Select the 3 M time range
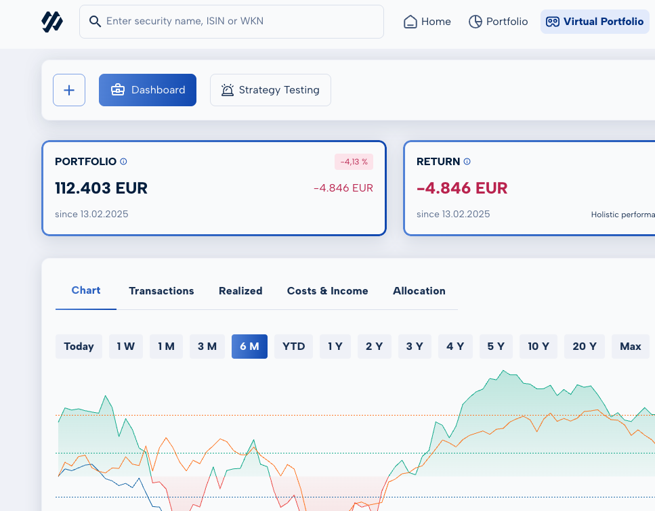 click(207, 347)
